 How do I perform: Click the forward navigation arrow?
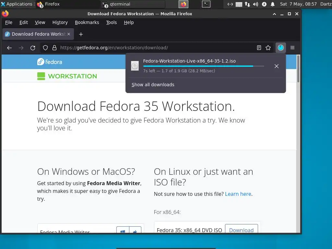tap(21, 48)
